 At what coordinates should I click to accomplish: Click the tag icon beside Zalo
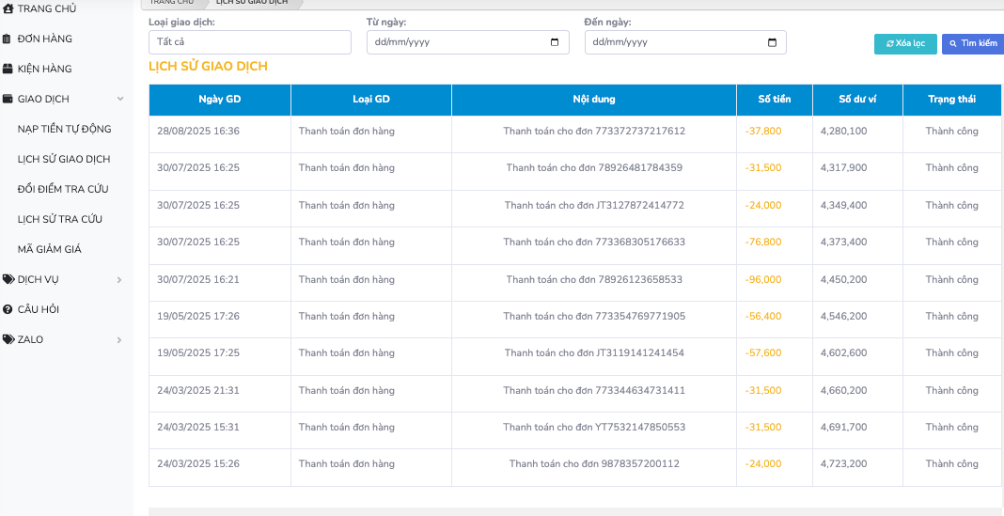click(x=8, y=339)
